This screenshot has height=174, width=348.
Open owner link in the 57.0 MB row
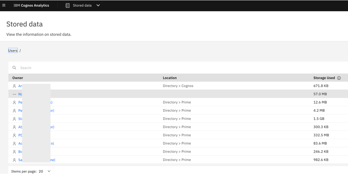pos(20,94)
